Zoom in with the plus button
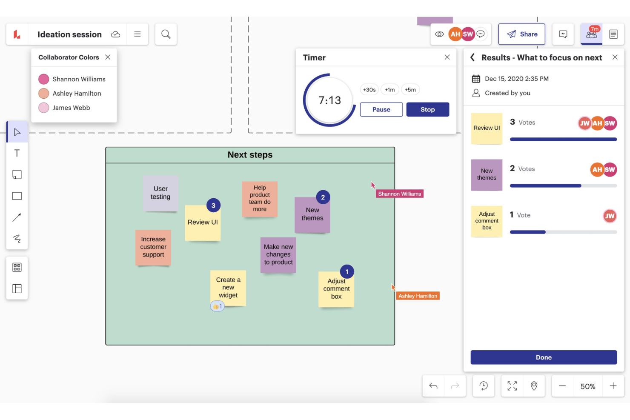Screen dimensions: 630x420 pyautogui.click(x=613, y=386)
